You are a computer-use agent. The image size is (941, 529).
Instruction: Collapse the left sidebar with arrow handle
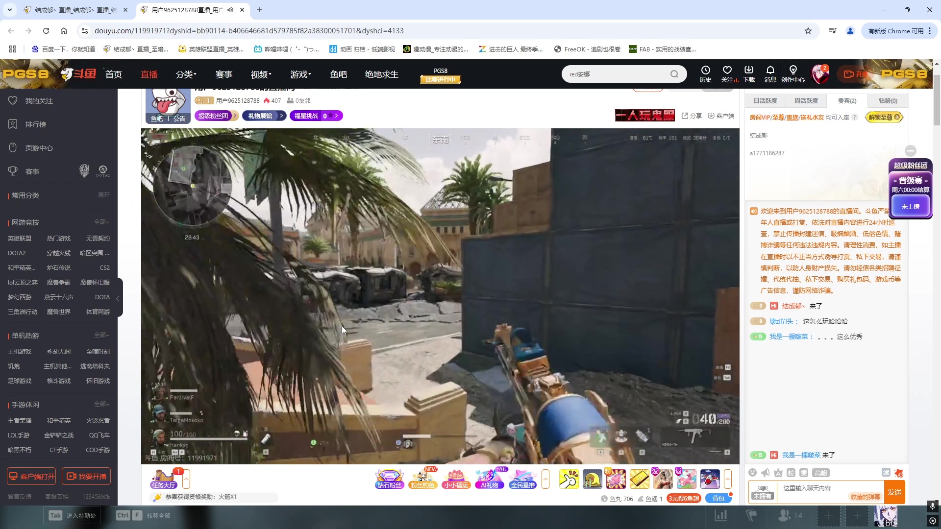click(118, 298)
